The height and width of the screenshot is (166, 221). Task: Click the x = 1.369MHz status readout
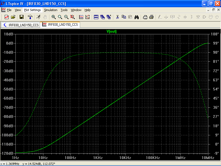click(x=10, y=164)
